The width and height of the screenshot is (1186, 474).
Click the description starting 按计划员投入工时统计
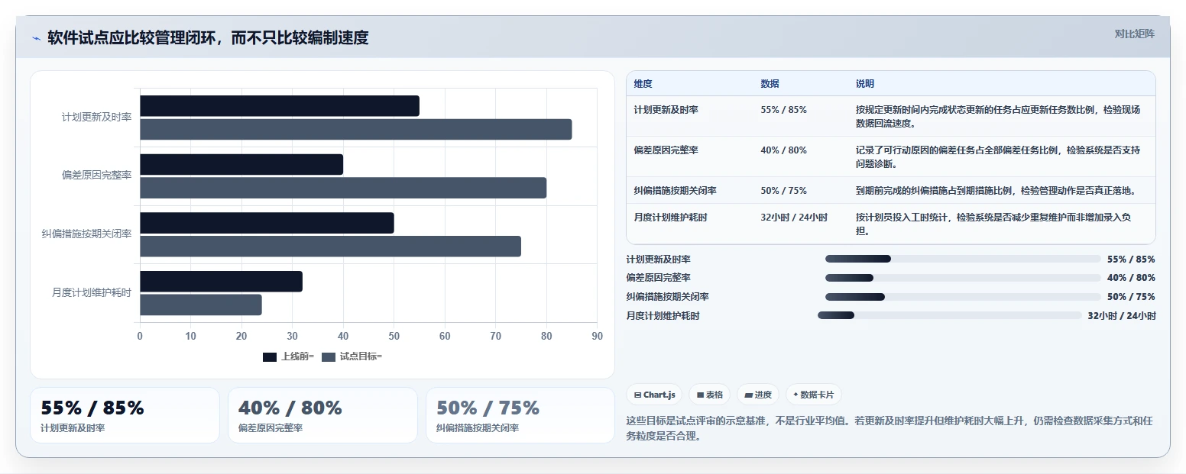point(993,224)
